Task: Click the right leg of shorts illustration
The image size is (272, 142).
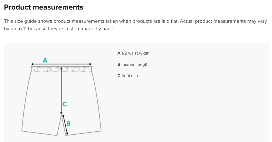Action: 81,104
